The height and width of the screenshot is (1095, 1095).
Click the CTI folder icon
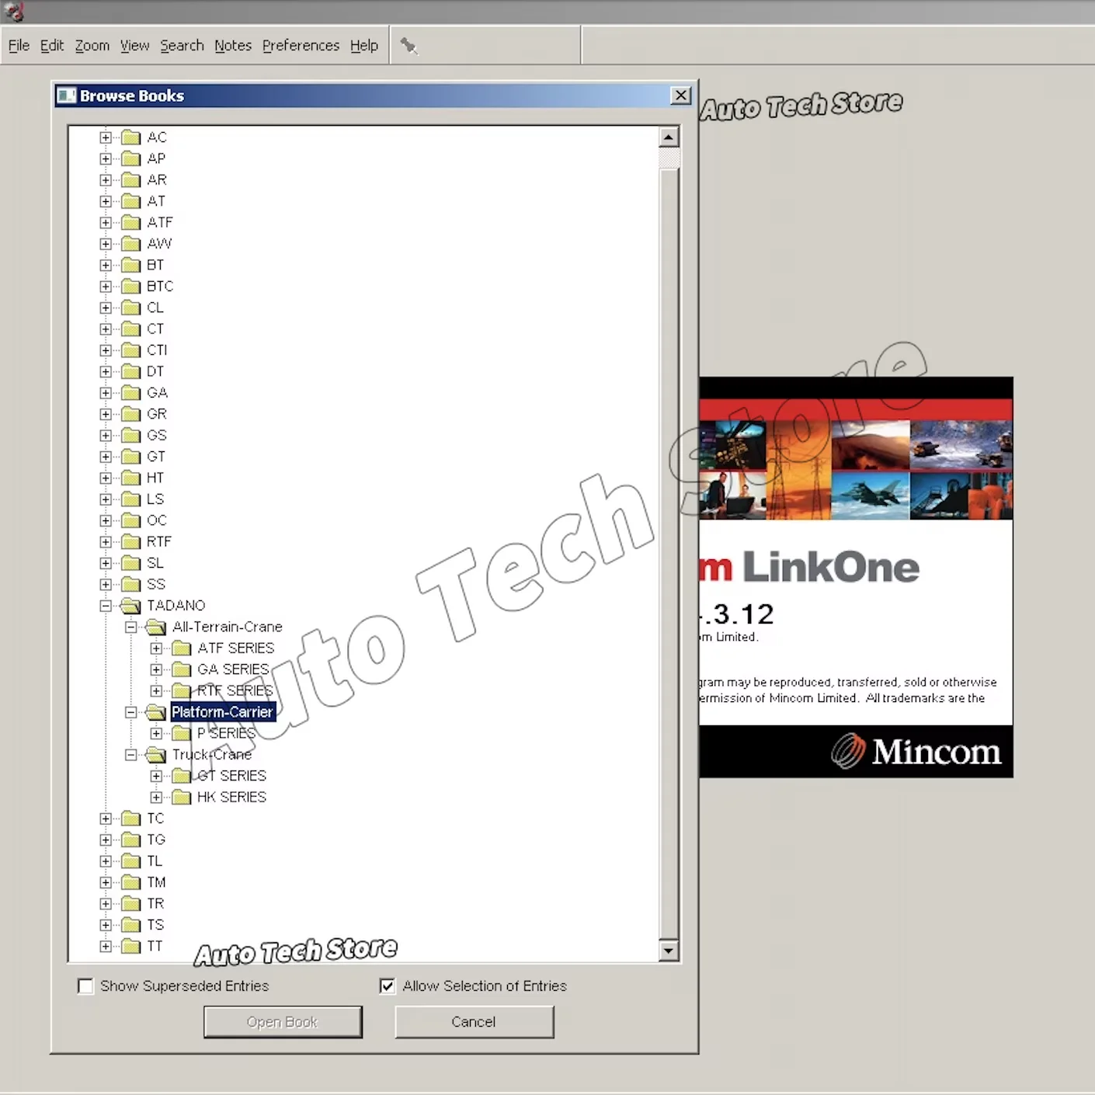point(131,350)
